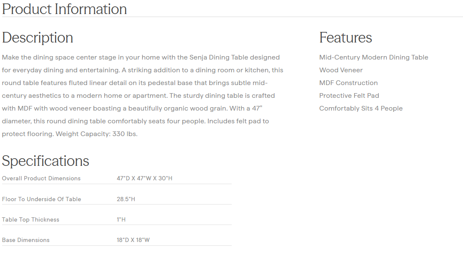
Task: Click the 47"D X 47"W X 30"H value
Action: 145,178
